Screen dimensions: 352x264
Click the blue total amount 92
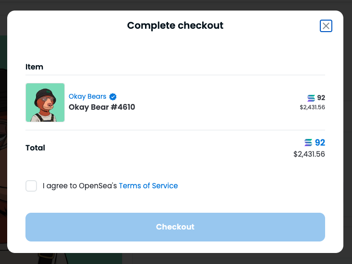click(320, 143)
